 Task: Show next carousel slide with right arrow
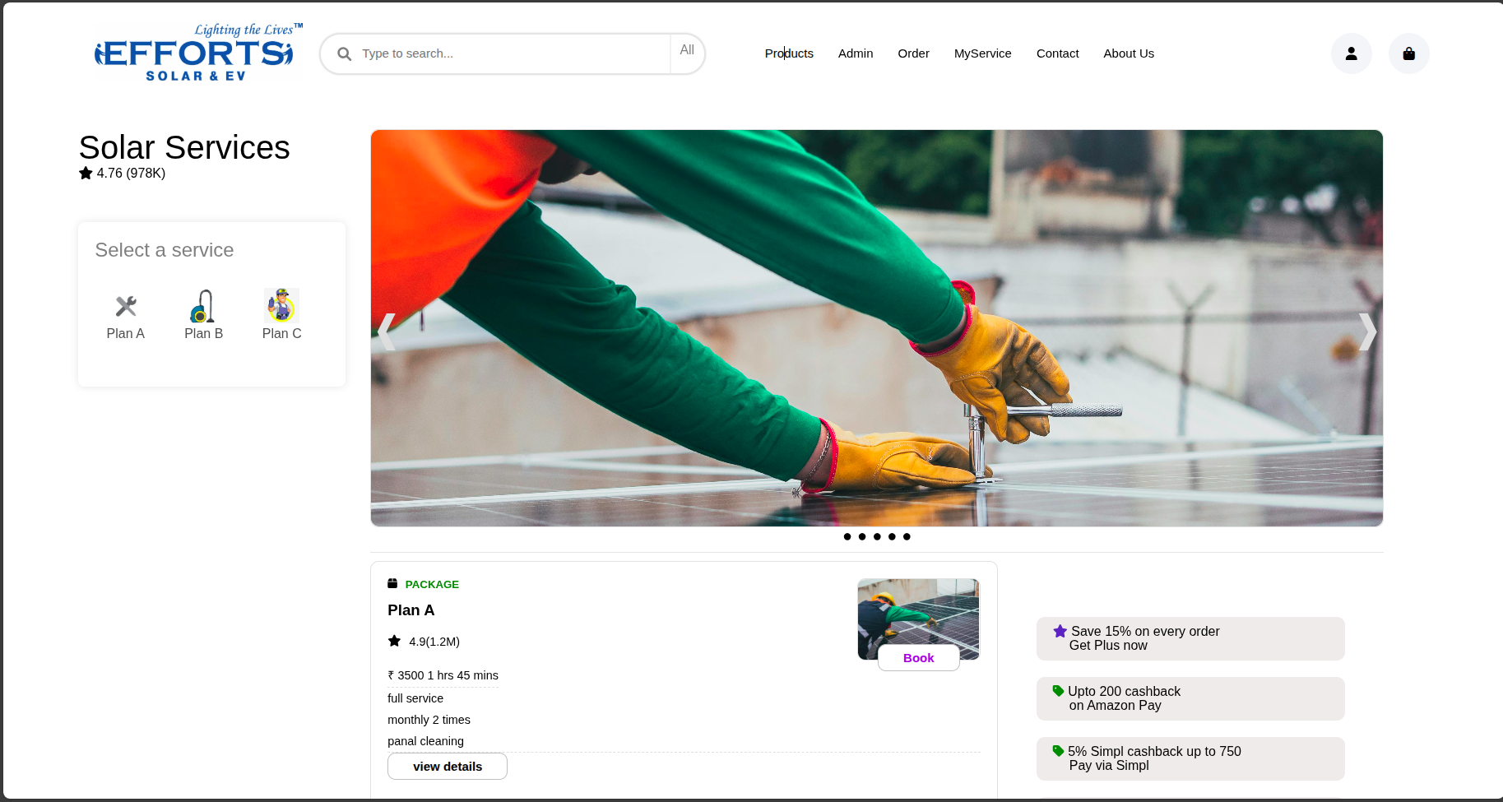point(1366,331)
